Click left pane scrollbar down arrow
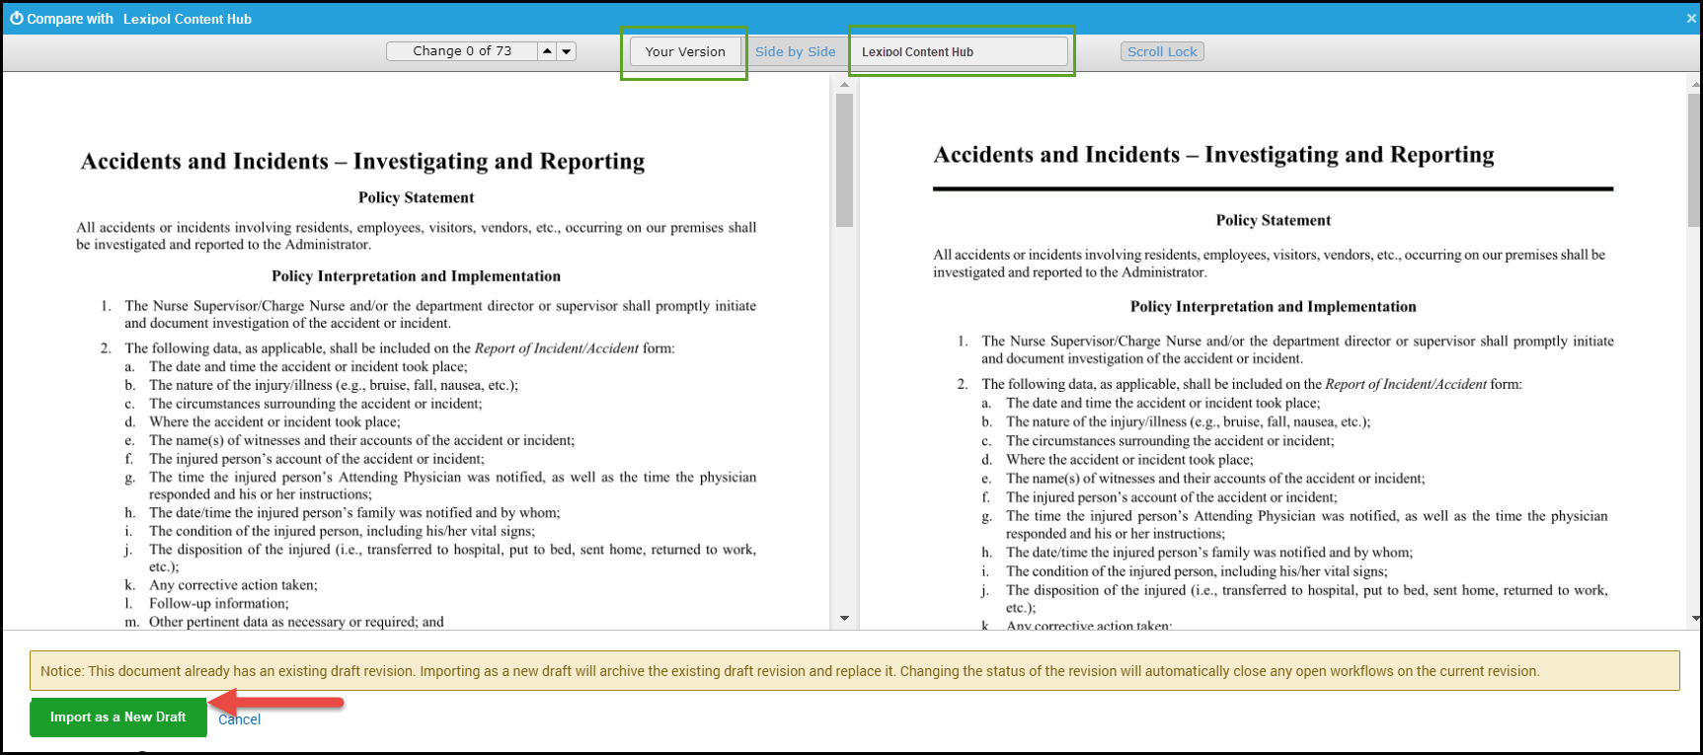The height and width of the screenshot is (755, 1703). coord(844,618)
